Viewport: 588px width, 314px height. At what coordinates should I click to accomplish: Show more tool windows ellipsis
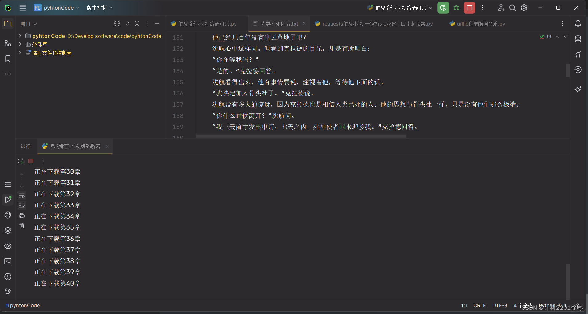coord(8,74)
